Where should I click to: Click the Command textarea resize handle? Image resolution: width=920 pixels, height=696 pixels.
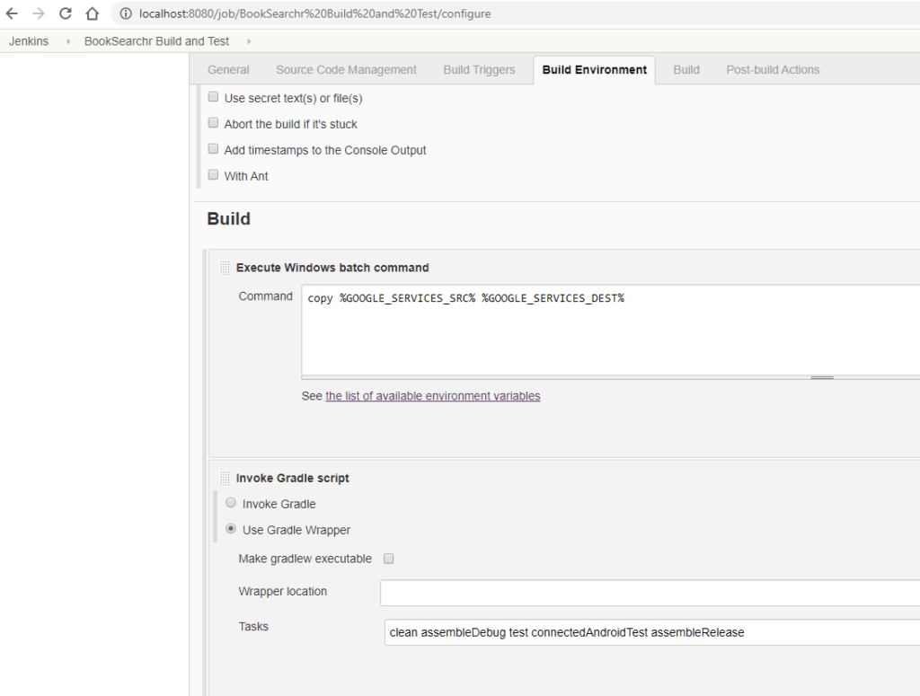[x=821, y=378]
